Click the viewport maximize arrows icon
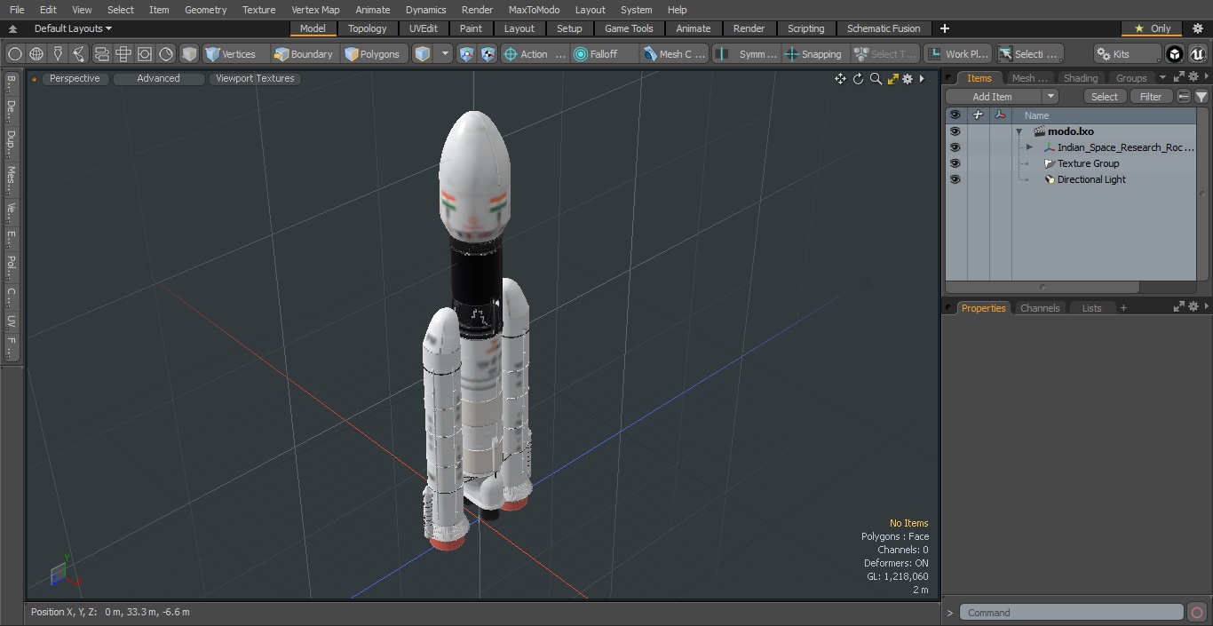Screen dimensions: 1213x626 (x=893, y=79)
